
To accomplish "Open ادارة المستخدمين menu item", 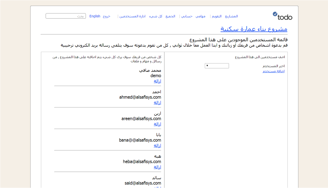I will (132, 16).
